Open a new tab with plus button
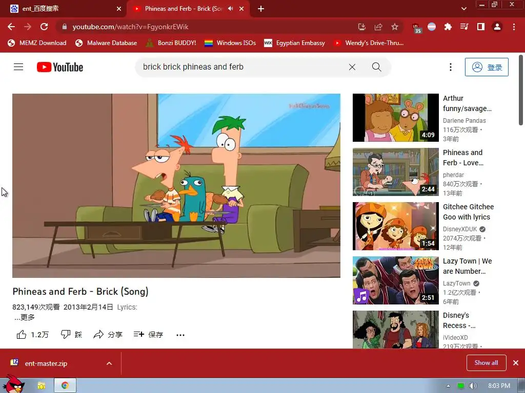This screenshot has width=525, height=393. (x=261, y=9)
